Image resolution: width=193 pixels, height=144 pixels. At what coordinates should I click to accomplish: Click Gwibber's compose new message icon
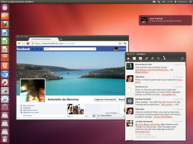182,58
